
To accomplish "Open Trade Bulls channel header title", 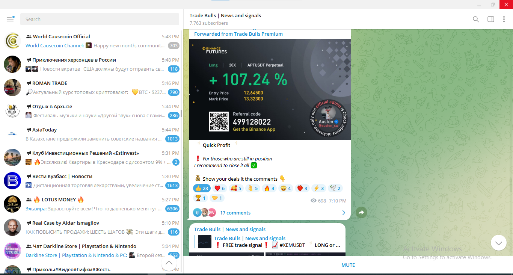I will click(225, 15).
